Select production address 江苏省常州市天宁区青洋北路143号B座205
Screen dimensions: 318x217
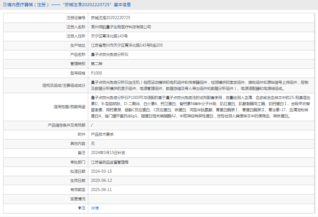[x=127, y=45]
